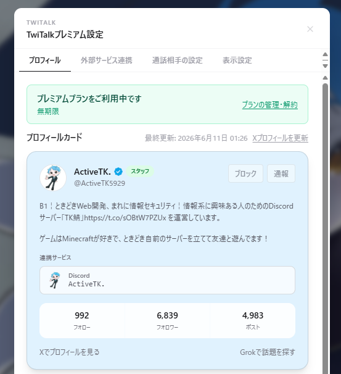This screenshot has height=374, width=341.
Task: Open the 外部サービス連携 tab
Action: point(106,60)
